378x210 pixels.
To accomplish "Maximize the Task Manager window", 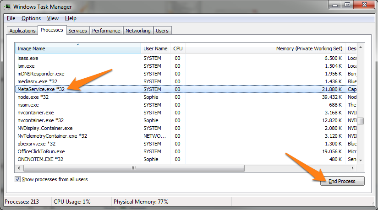I will point(347,5).
